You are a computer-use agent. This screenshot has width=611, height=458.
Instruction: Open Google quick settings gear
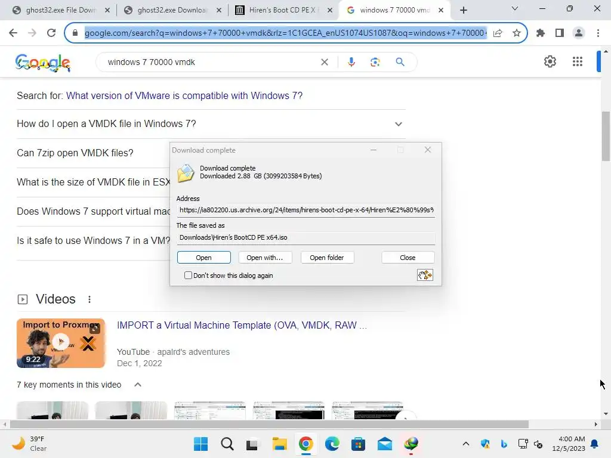point(550,61)
